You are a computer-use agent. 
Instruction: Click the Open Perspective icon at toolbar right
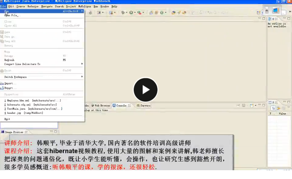pyautogui.click(x=258, y=13)
